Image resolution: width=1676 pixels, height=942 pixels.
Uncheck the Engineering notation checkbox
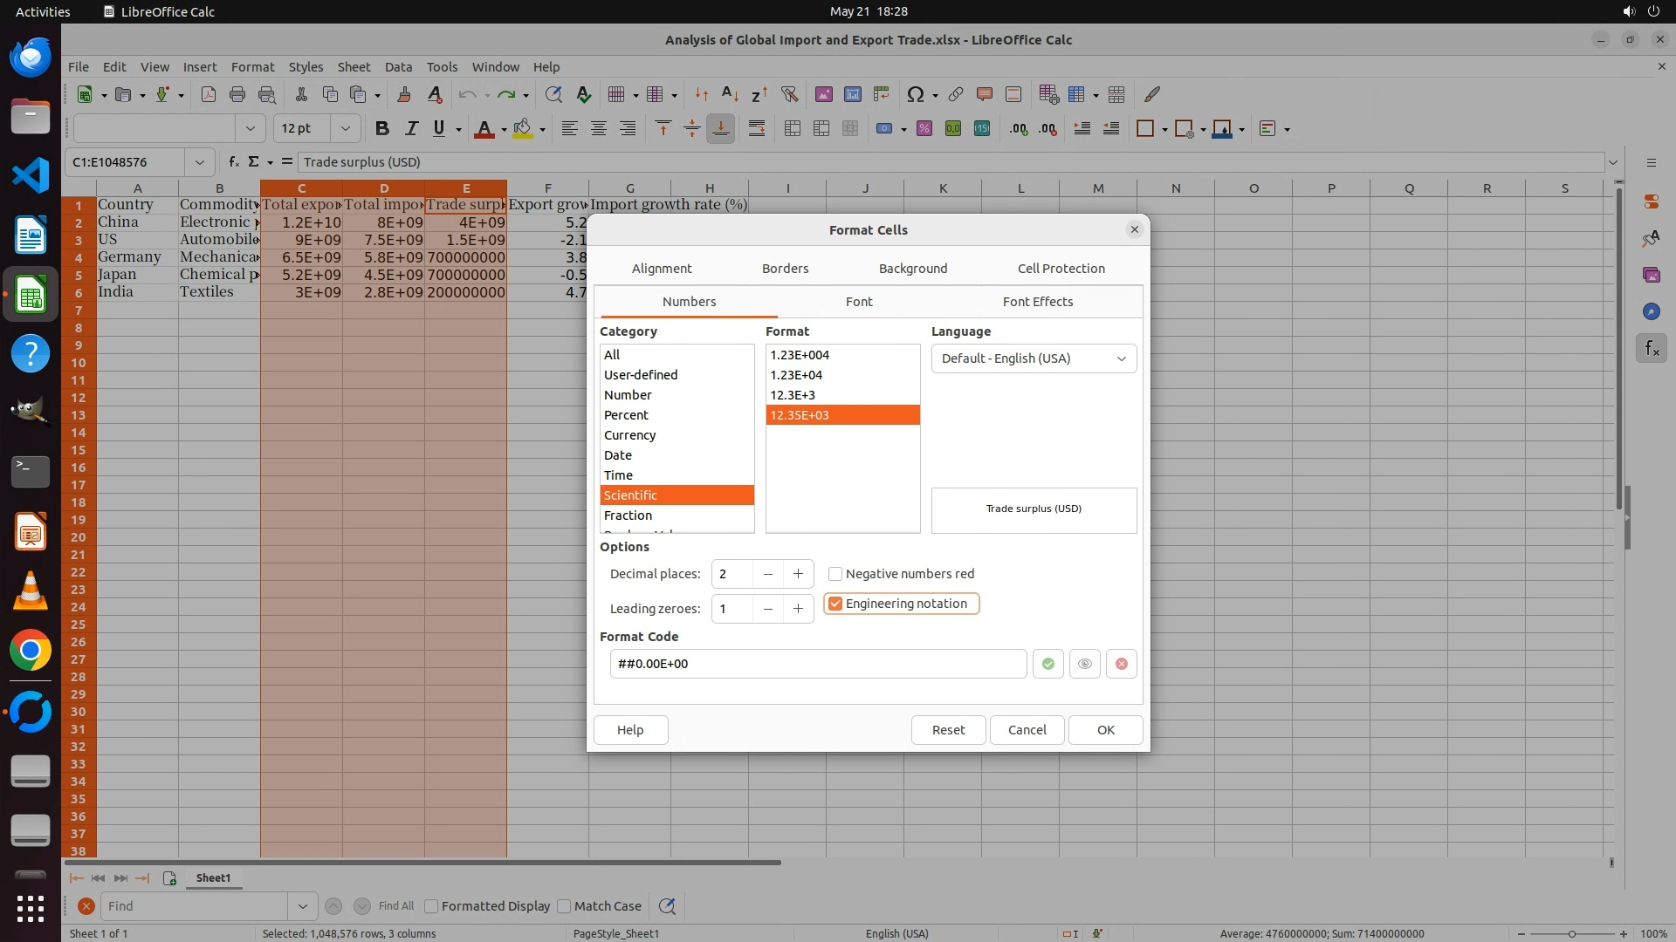[835, 604]
